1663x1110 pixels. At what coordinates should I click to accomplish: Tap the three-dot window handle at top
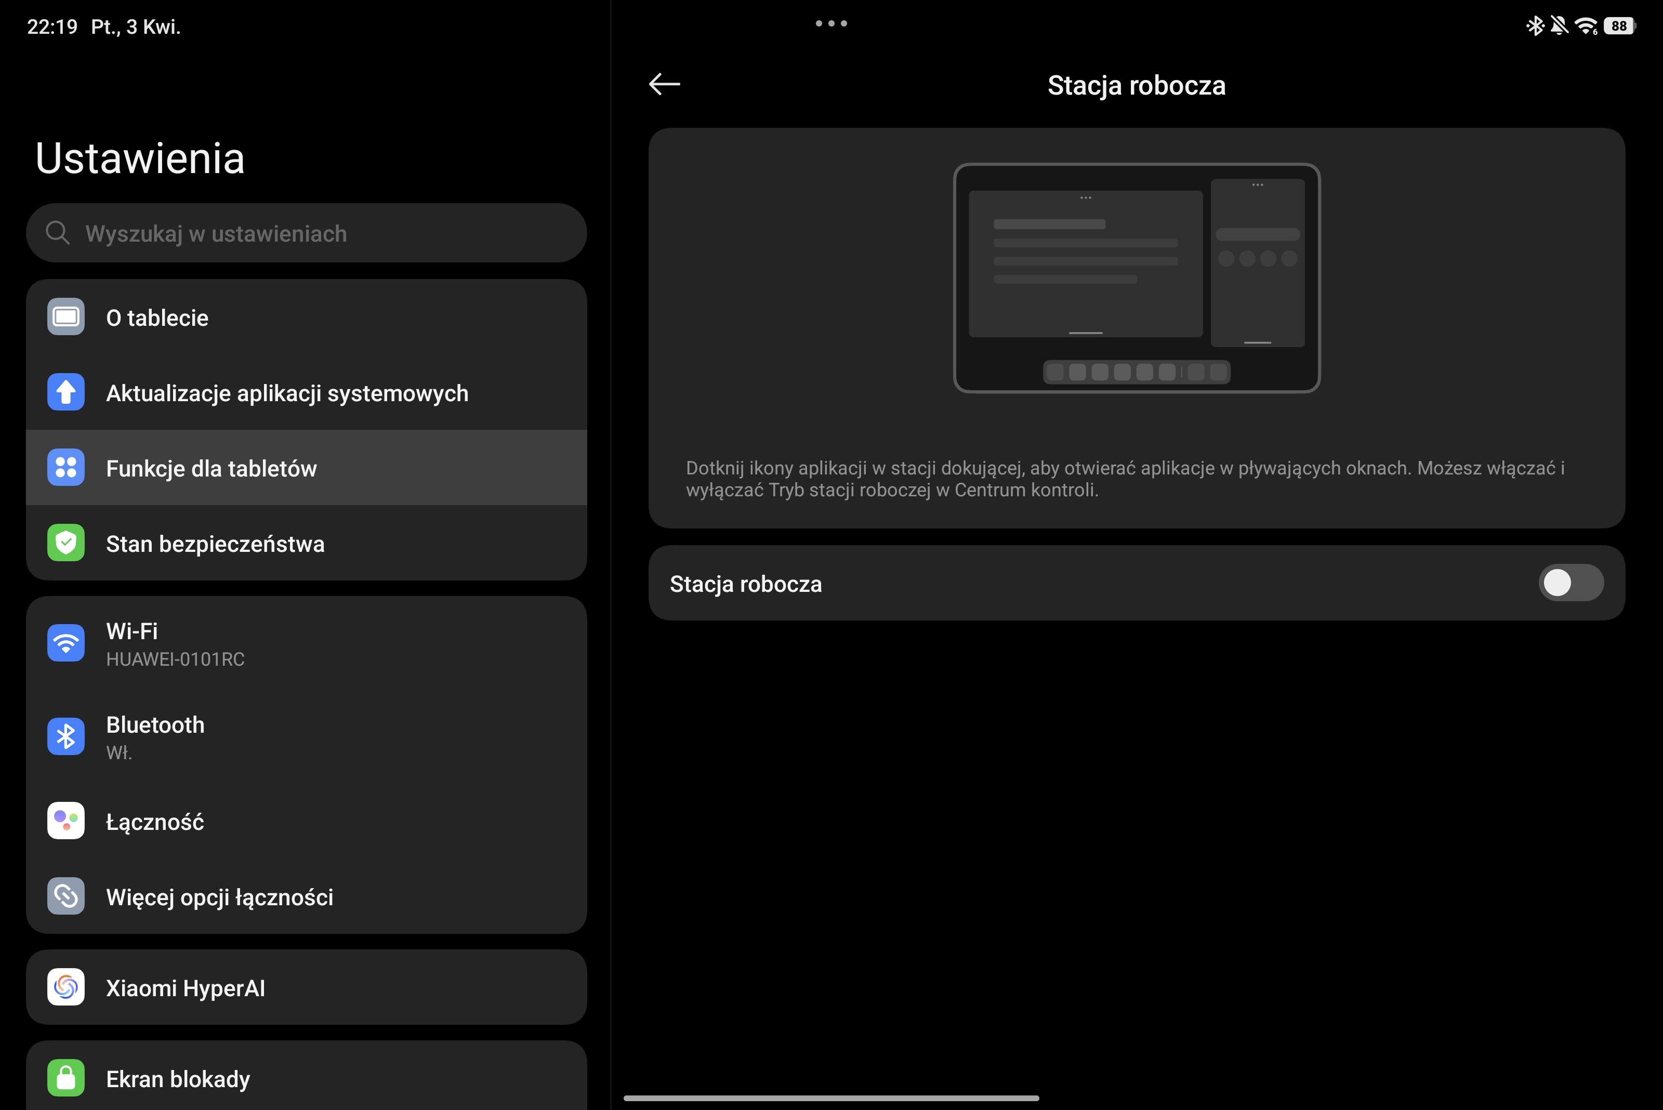click(830, 23)
